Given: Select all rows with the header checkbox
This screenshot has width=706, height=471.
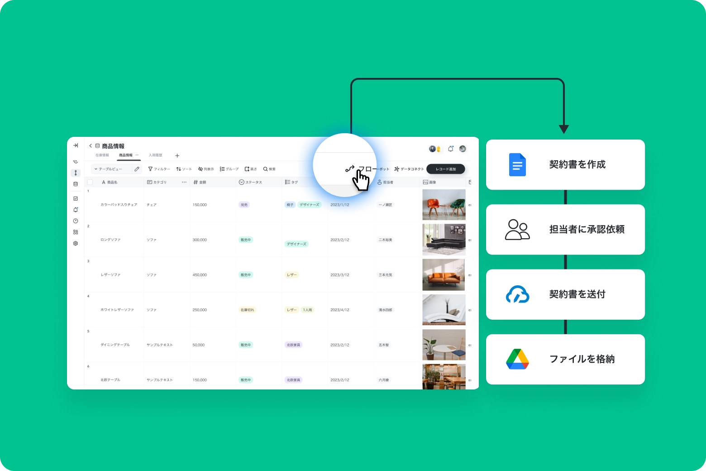Looking at the screenshot, I should click(x=89, y=181).
